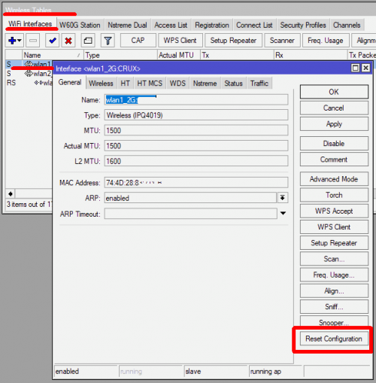Click the funnel filter icon
Viewport: 376px width, 383px height.
[x=108, y=41]
